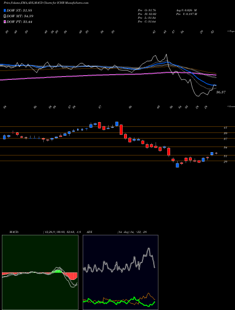Click the tall red candle near the 41 level

pyautogui.click(x=121, y=130)
